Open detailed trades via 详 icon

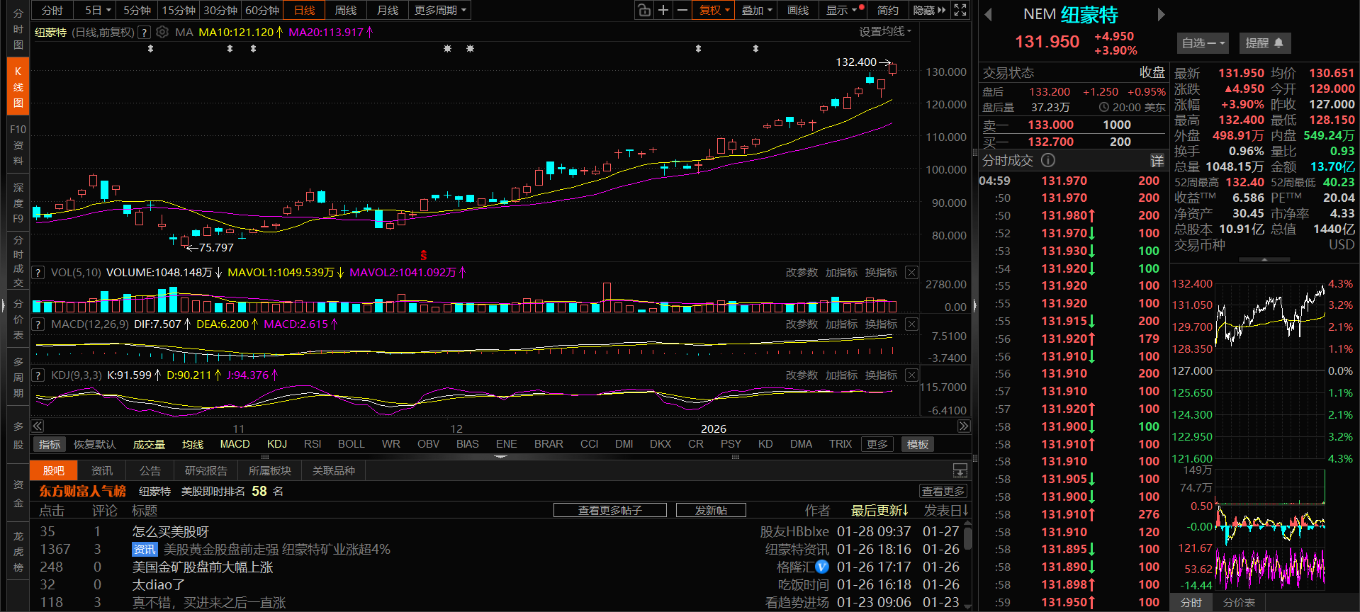coord(1157,161)
